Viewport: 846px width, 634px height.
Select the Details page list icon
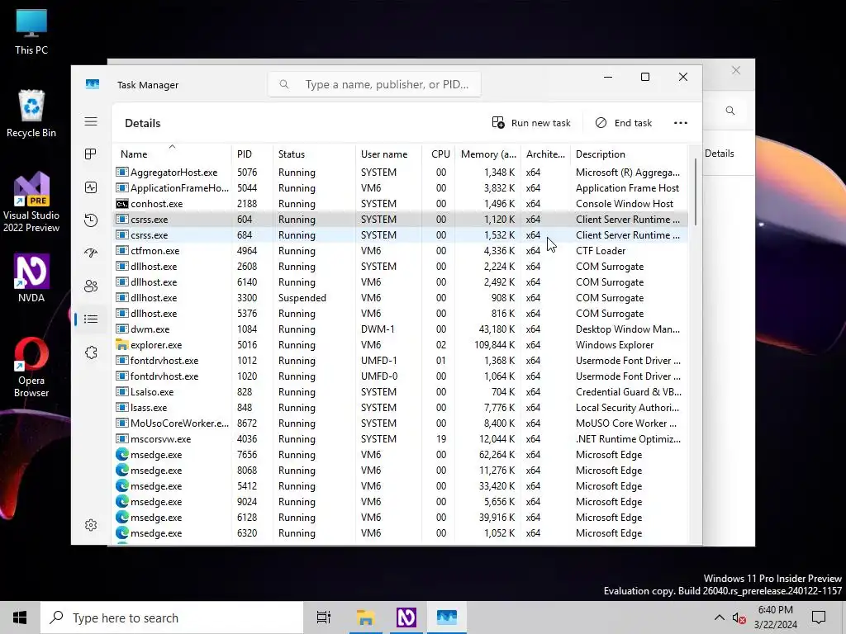point(91,319)
